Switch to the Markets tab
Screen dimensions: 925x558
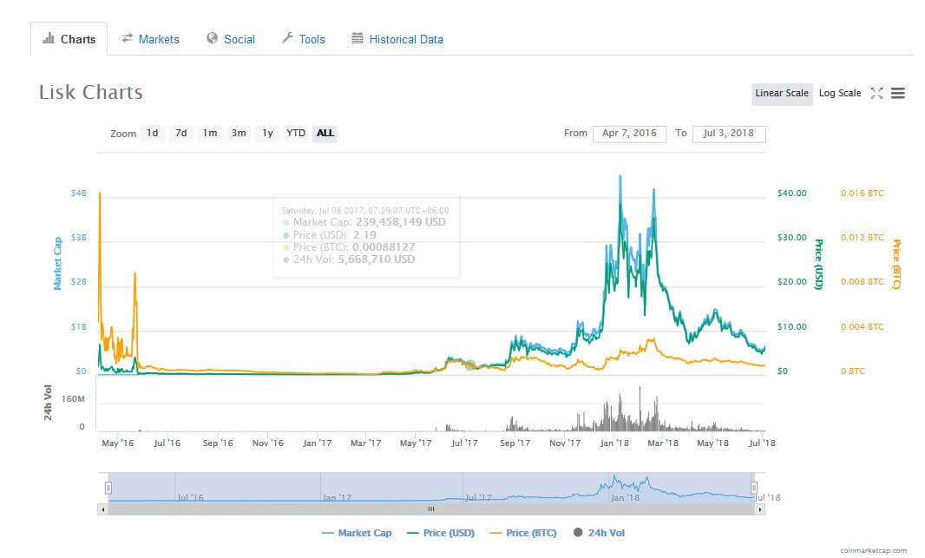click(x=150, y=39)
